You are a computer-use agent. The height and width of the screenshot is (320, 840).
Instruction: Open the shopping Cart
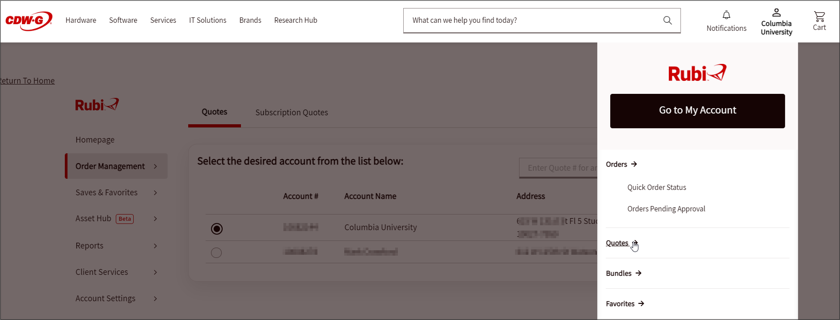tap(819, 21)
